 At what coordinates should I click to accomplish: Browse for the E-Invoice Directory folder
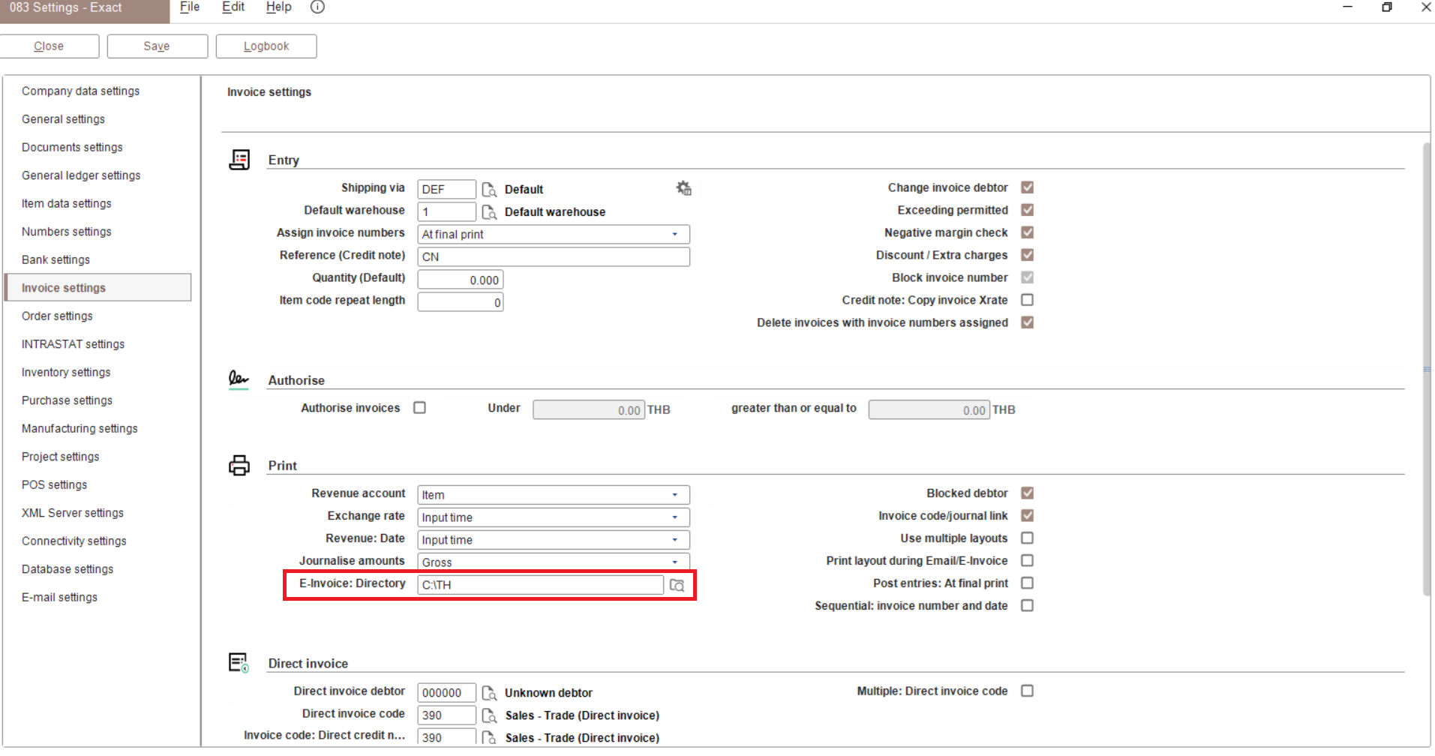[x=677, y=586]
